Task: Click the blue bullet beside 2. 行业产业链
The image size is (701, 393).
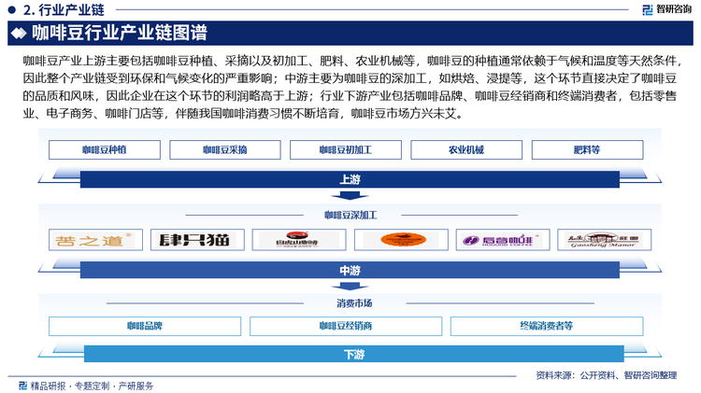Action: [12, 9]
